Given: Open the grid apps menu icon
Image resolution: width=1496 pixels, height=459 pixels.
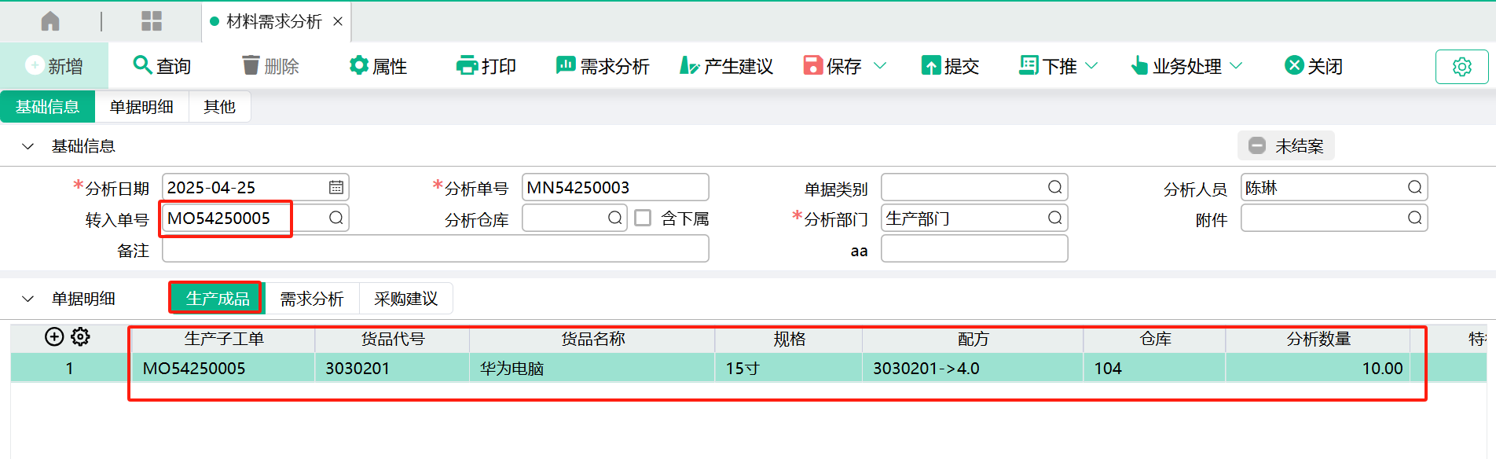Looking at the screenshot, I should click(151, 21).
